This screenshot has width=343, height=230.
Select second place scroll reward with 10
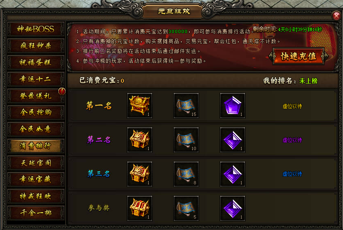tap(186, 140)
